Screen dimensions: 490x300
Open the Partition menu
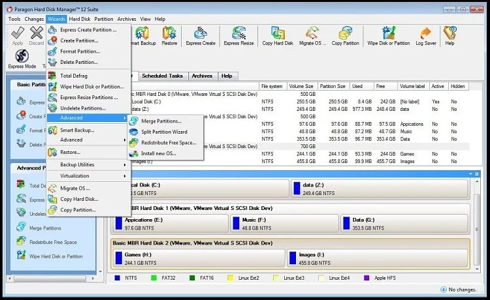pyautogui.click(x=104, y=19)
